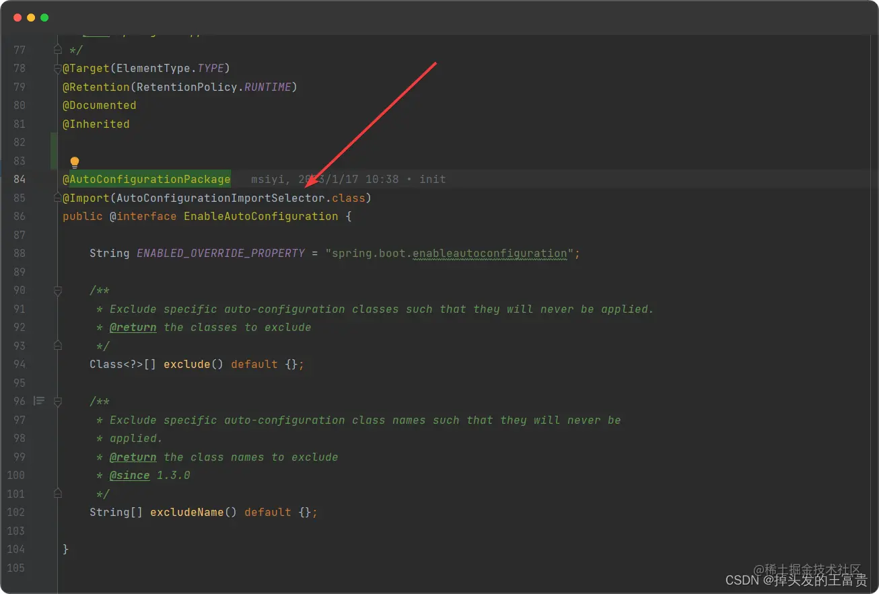
Task: Click comment text 'applied.' on line 98
Action: pos(137,438)
